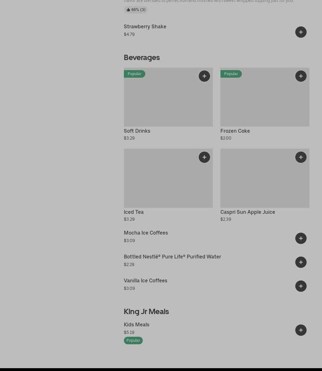Open the Iced Tea item image
The height and width of the screenshot is (371, 322).
click(168, 182)
